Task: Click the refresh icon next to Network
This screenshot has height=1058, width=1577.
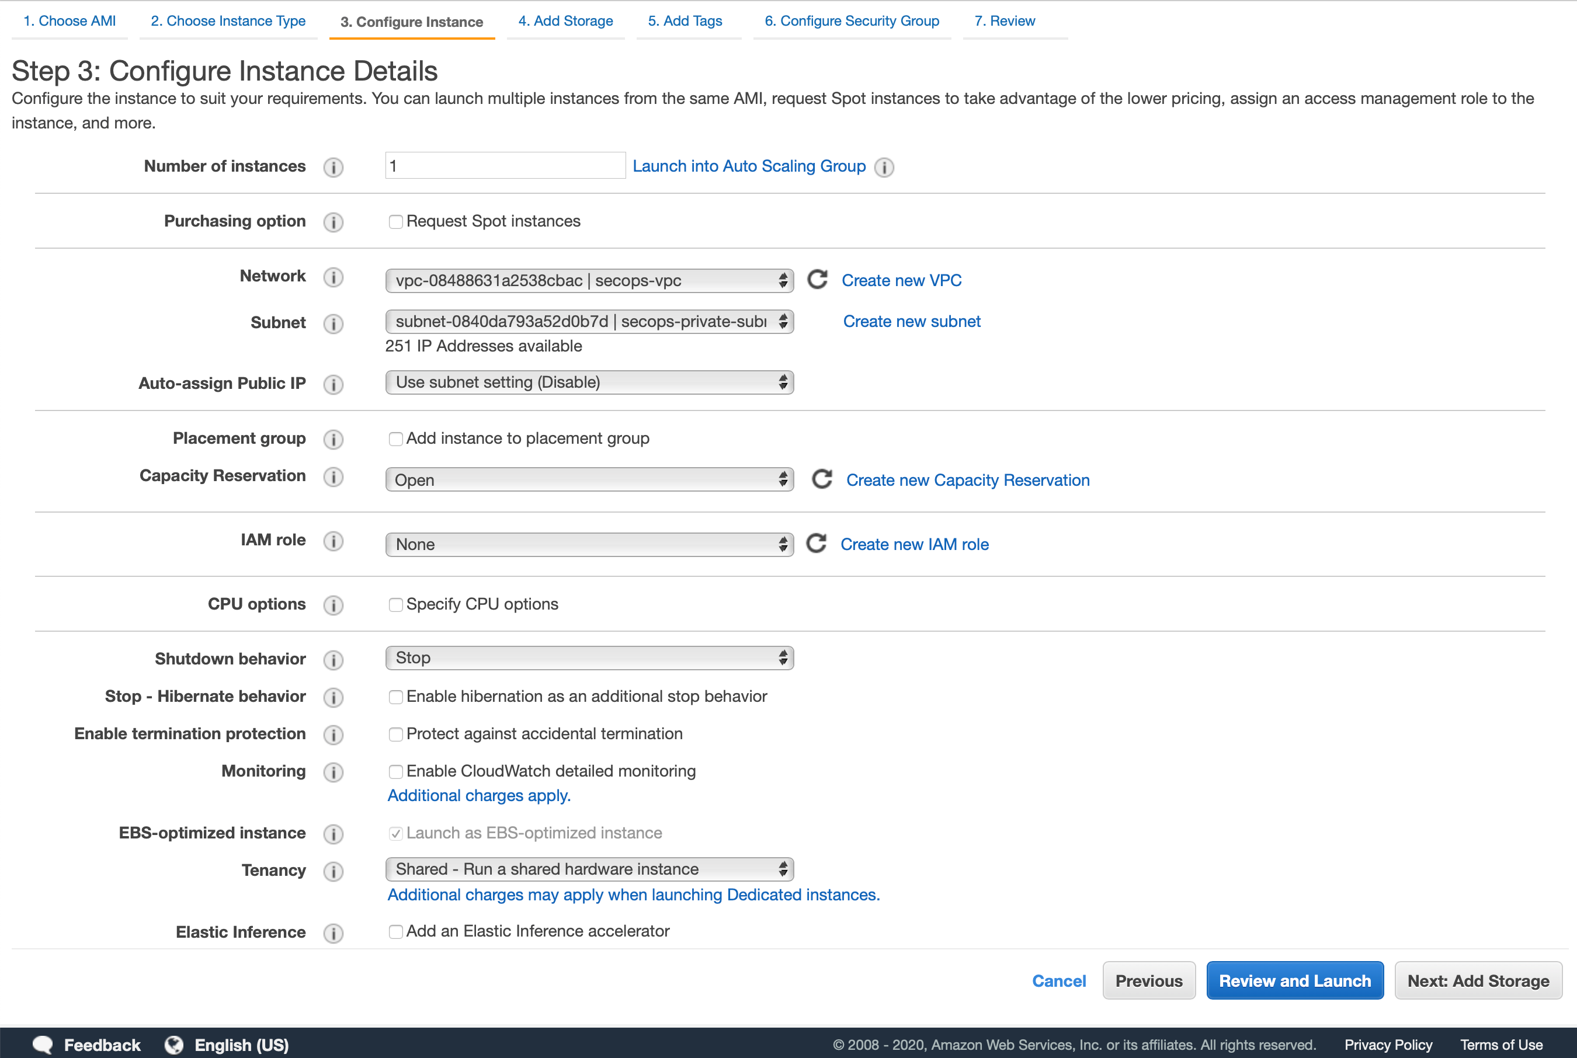Action: point(817,280)
